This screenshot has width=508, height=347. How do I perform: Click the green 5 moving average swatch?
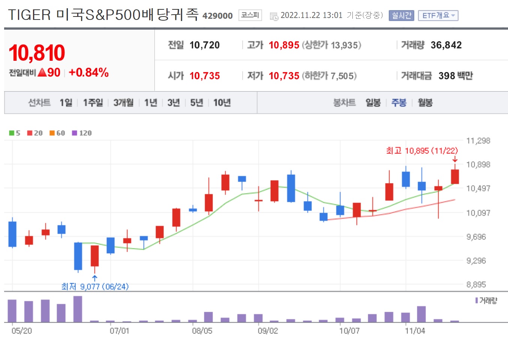pos(12,133)
